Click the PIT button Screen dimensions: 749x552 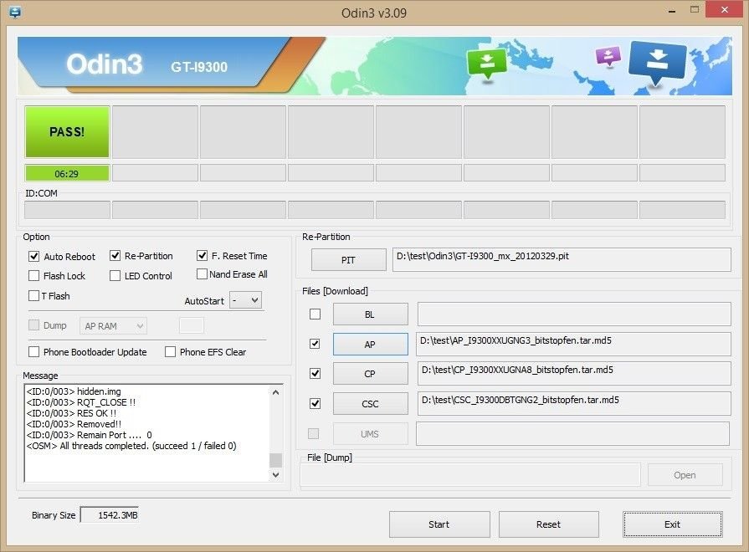[349, 260]
